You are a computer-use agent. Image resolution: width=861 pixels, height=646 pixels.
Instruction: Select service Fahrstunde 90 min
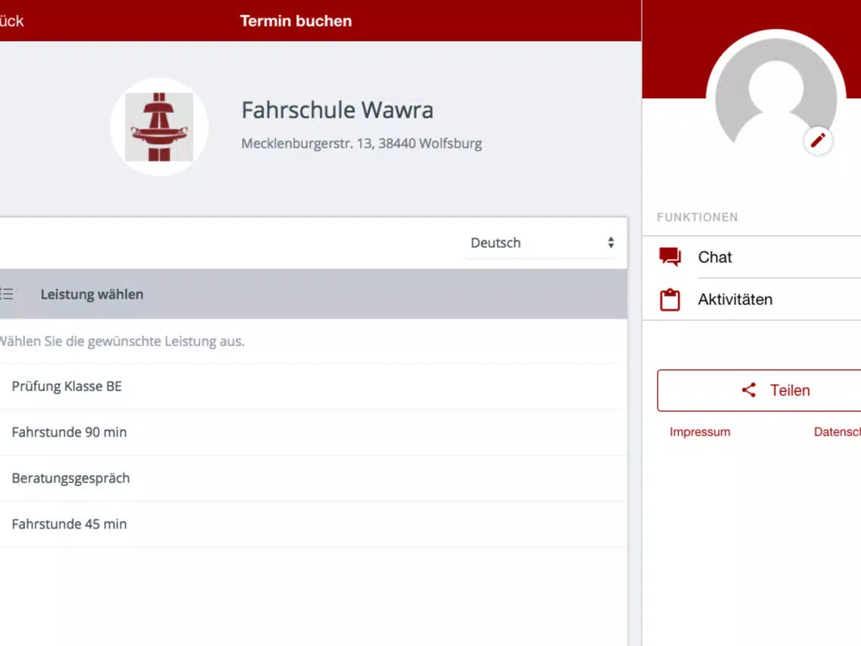[x=313, y=432]
